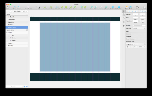Expand the Full-Width artboard group
Image resolution: width=152 pixels, height=96 pixels.
(x=7, y=46)
